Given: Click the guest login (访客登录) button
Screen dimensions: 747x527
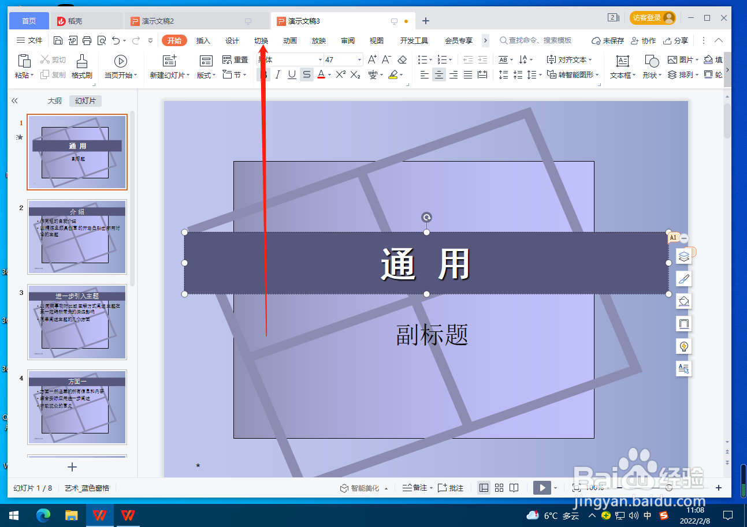Looking at the screenshot, I should [x=653, y=18].
